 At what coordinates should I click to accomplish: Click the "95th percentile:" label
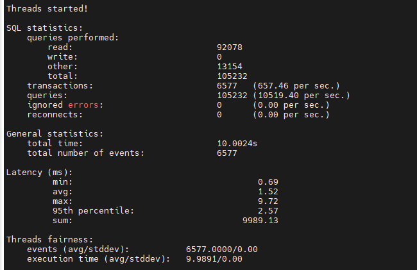(x=94, y=210)
